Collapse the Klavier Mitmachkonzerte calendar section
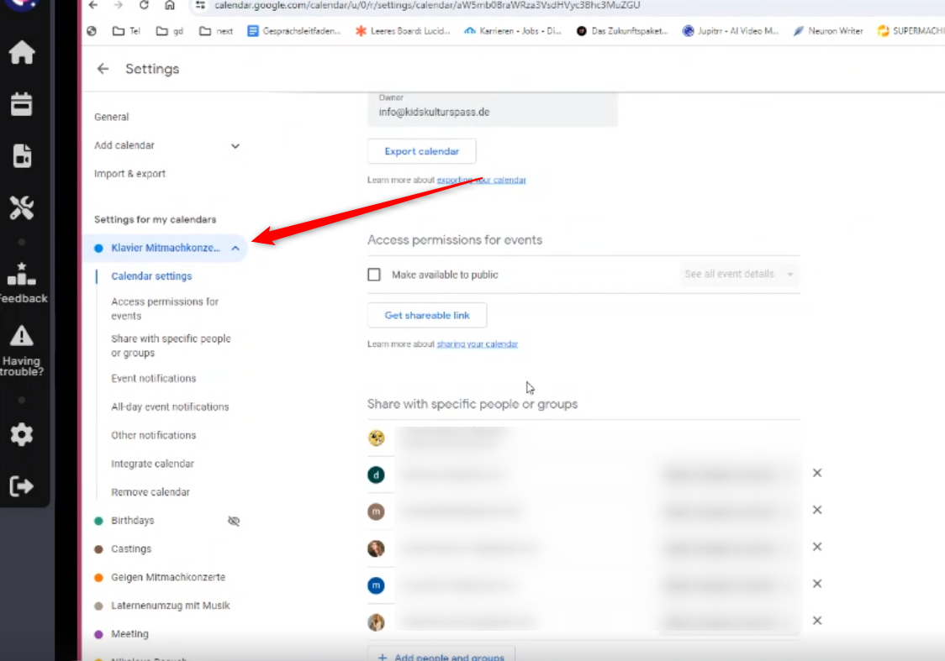Screen dimensions: 945x661 tap(235, 248)
